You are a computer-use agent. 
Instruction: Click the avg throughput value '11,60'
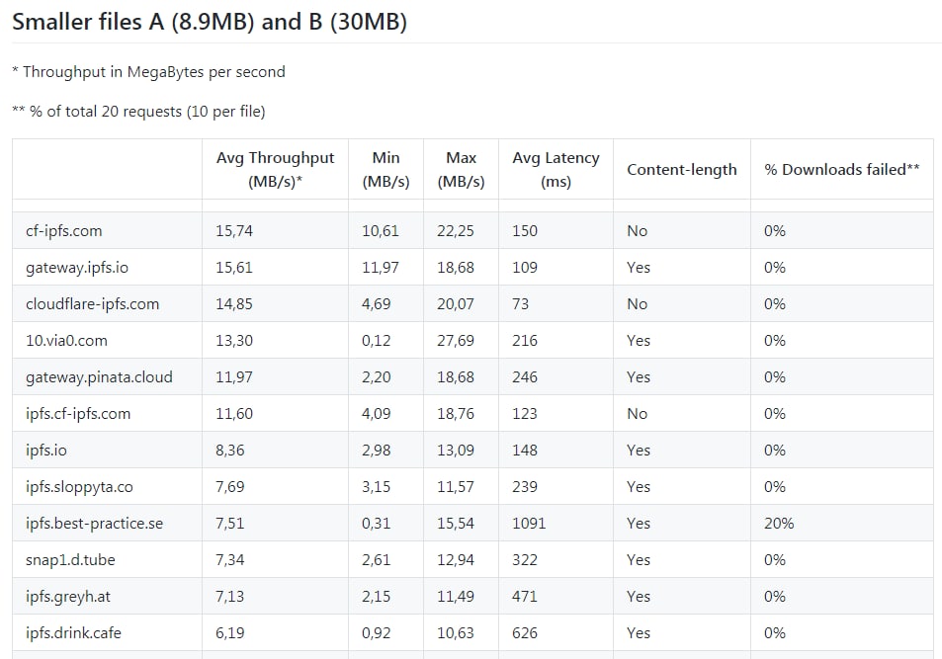pyautogui.click(x=234, y=414)
